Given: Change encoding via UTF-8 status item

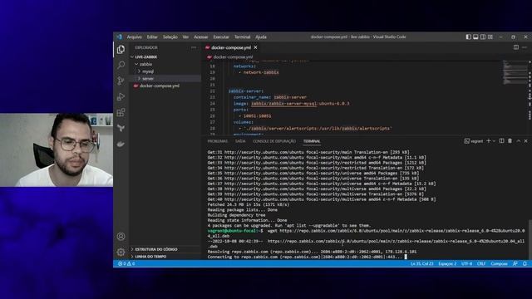Looking at the screenshot, I should click(466, 263).
